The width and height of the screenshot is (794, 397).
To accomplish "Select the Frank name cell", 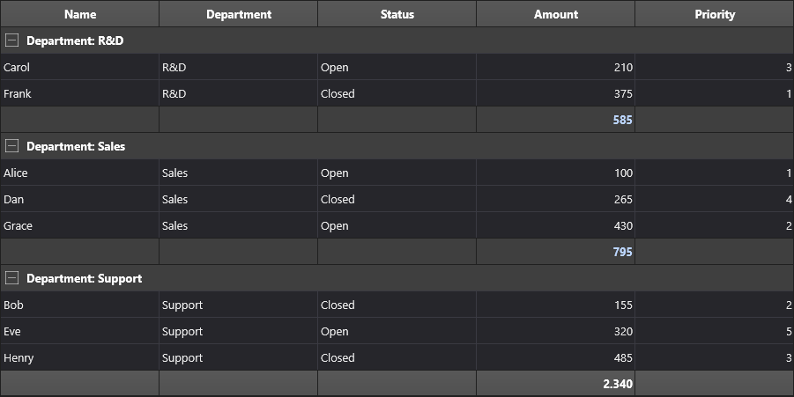I will 79,93.
